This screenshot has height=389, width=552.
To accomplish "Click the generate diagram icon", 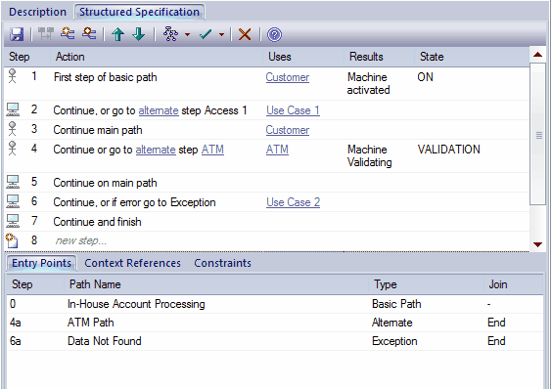I will coord(170,34).
